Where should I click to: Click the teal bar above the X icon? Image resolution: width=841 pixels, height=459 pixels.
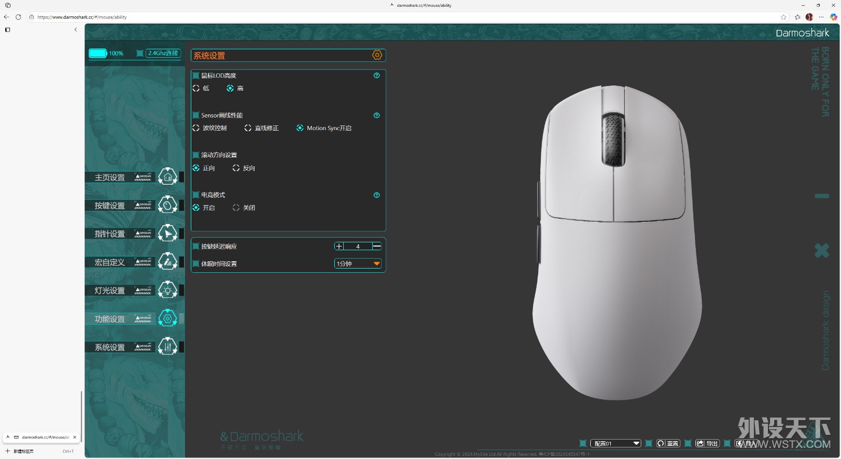[x=822, y=196]
